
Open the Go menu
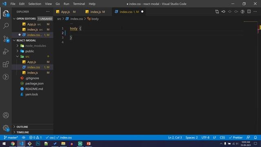click(58, 4)
